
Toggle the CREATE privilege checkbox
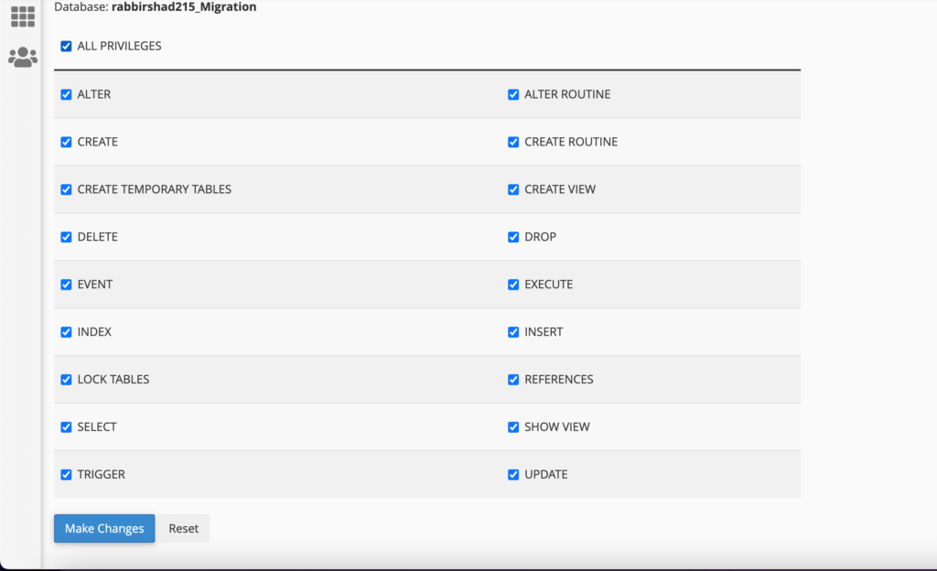(66, 142)
